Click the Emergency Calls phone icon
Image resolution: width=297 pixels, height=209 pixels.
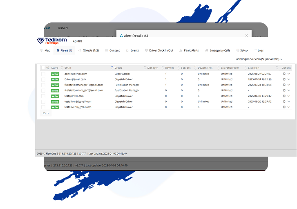click(207, 51)
